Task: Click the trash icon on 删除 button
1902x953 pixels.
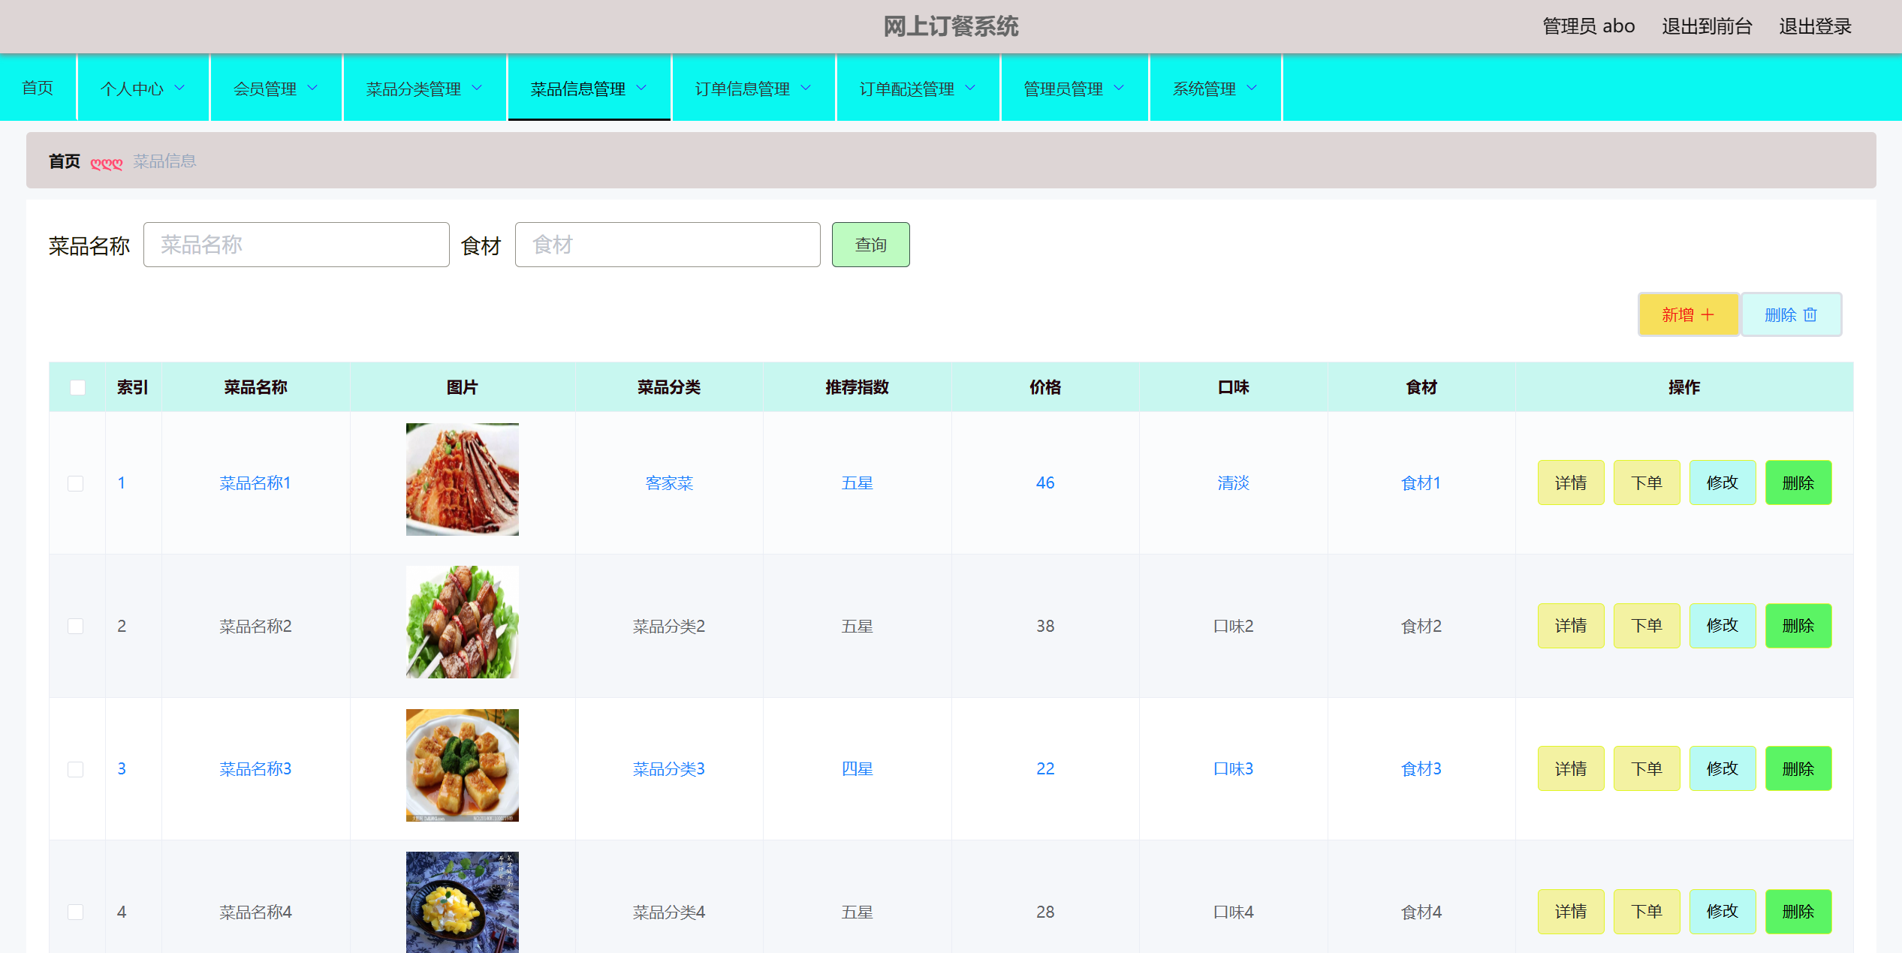Action: click(x=1810, y=315)
